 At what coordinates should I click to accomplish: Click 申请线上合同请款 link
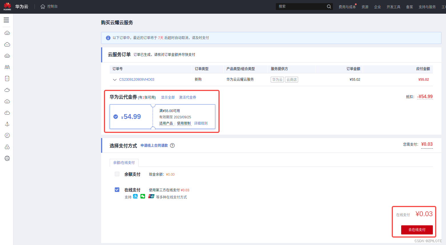154,145
